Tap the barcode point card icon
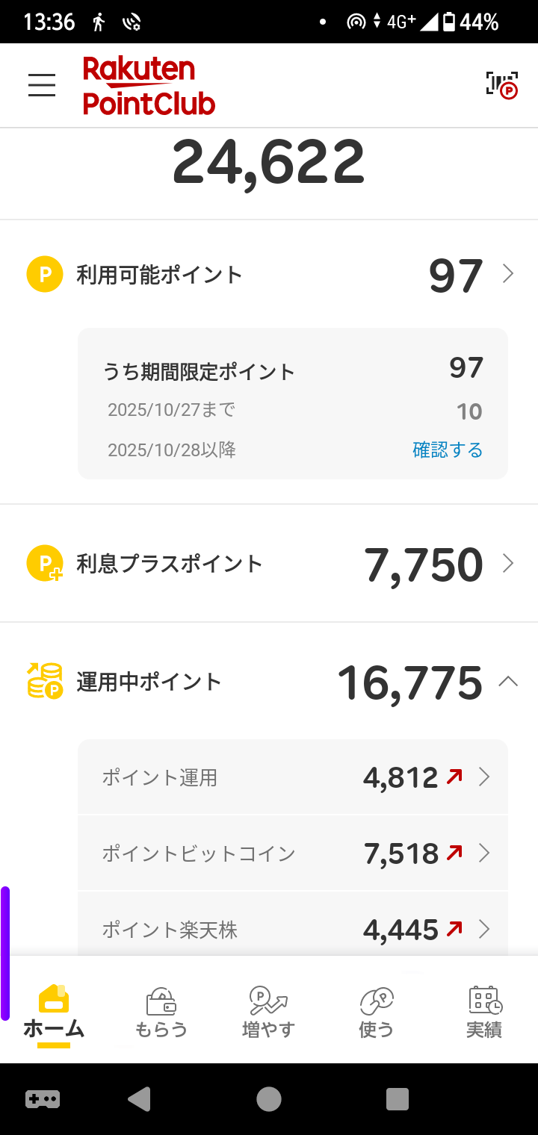Viewport: 538px width, 1135px height. (501, 85)
